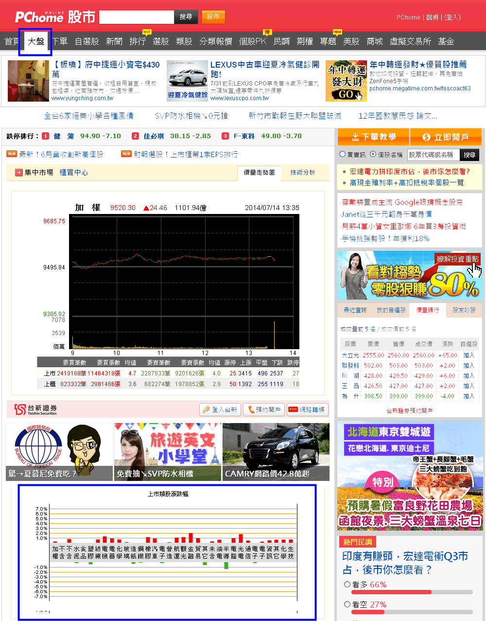The image size is (486, 621).
Task: Switch to the 技術分析 tab
Action: [x=303, y=173]
